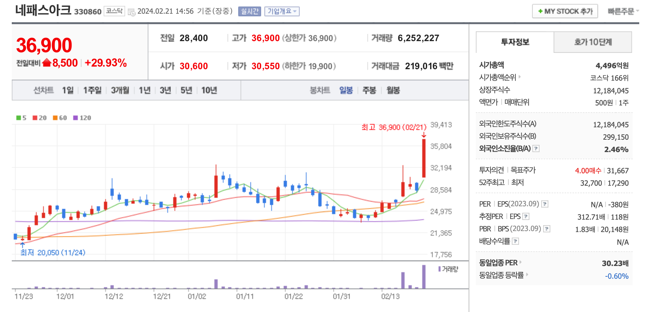
Task: Click the EPS(2023.09) question mark icon
Action: point(545,204)
